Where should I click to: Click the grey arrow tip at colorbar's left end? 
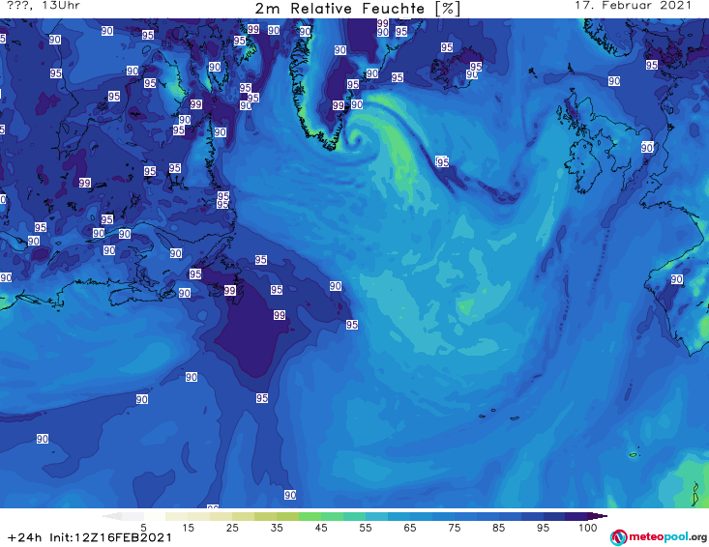pyautogui.click(x=111, y=516)
